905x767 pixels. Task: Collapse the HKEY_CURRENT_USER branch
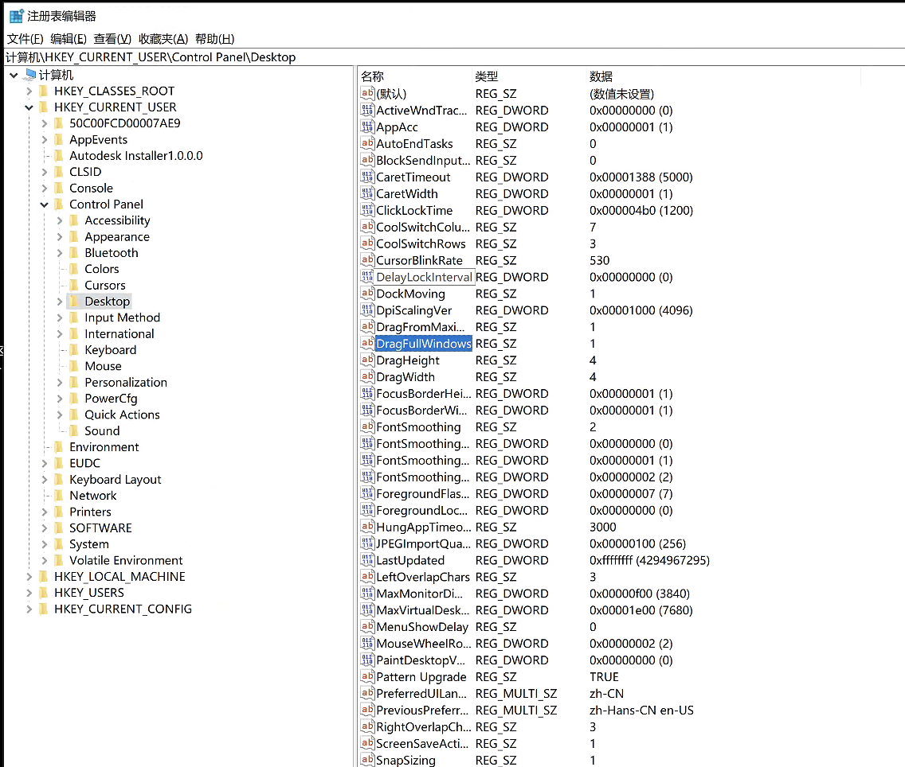[x=29, y=107]
